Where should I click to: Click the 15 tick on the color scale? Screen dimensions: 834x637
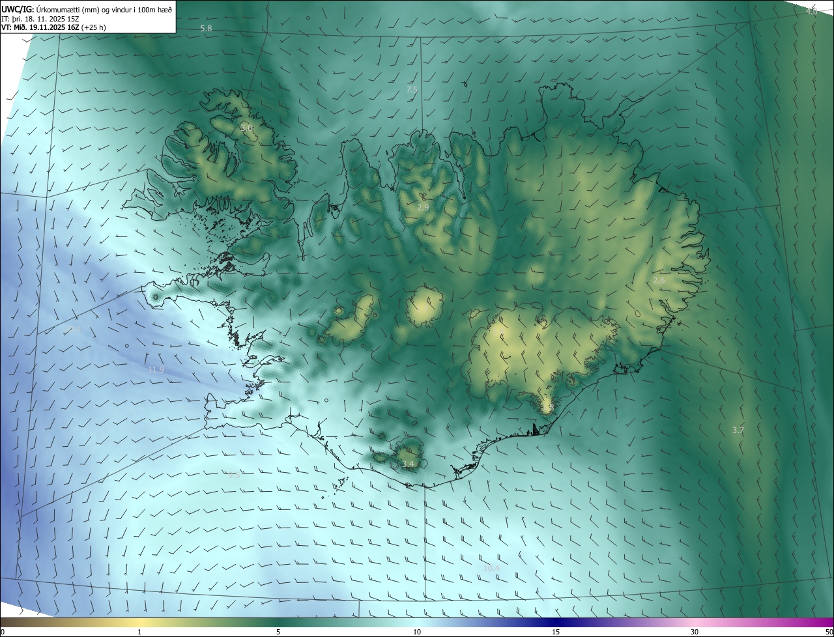pyautogui.click(x=556, y=632)
